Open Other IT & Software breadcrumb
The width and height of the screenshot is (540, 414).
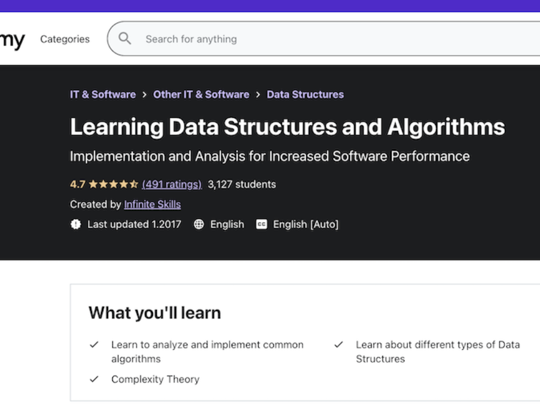[x=201, y=95]
